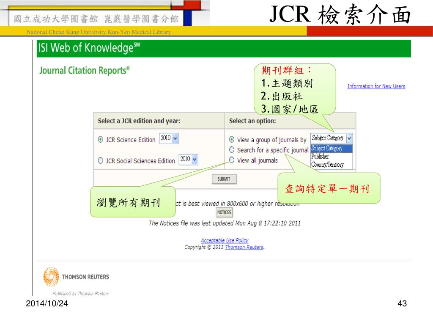Select the JCR Social Sciences Edition radio button
This screenshot has width=433, height=325.
pos(101,160)
